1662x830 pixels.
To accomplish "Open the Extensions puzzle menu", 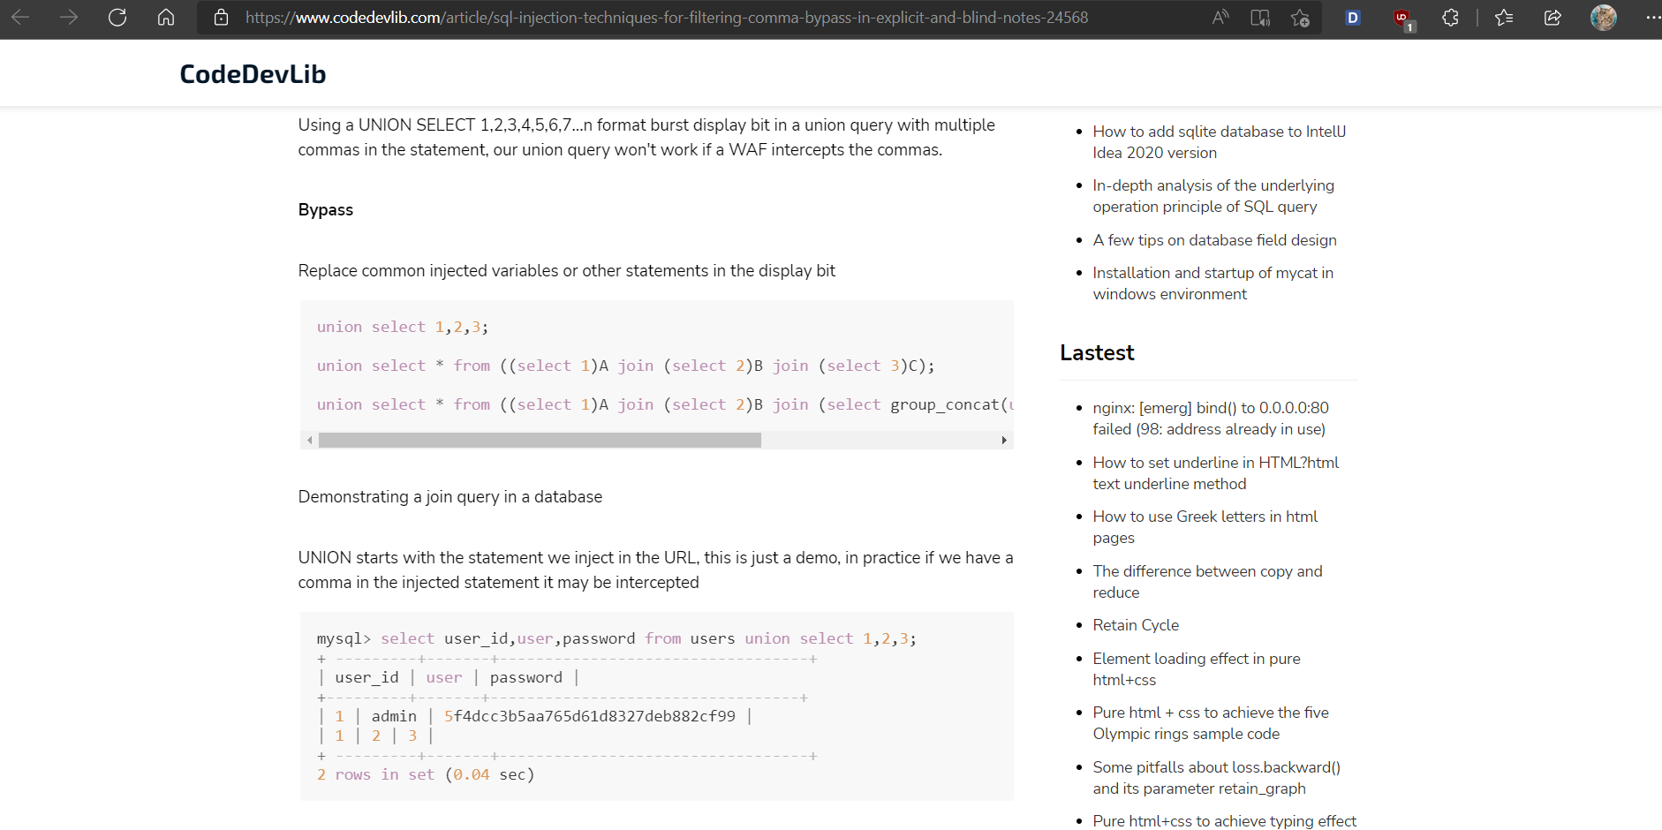I will tap(1450, 18).
